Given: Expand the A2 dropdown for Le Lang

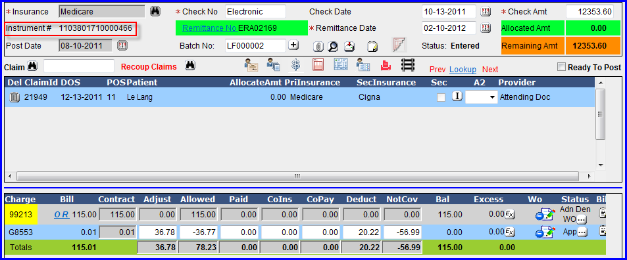Looking at the screenshot, I should point(492,97).
